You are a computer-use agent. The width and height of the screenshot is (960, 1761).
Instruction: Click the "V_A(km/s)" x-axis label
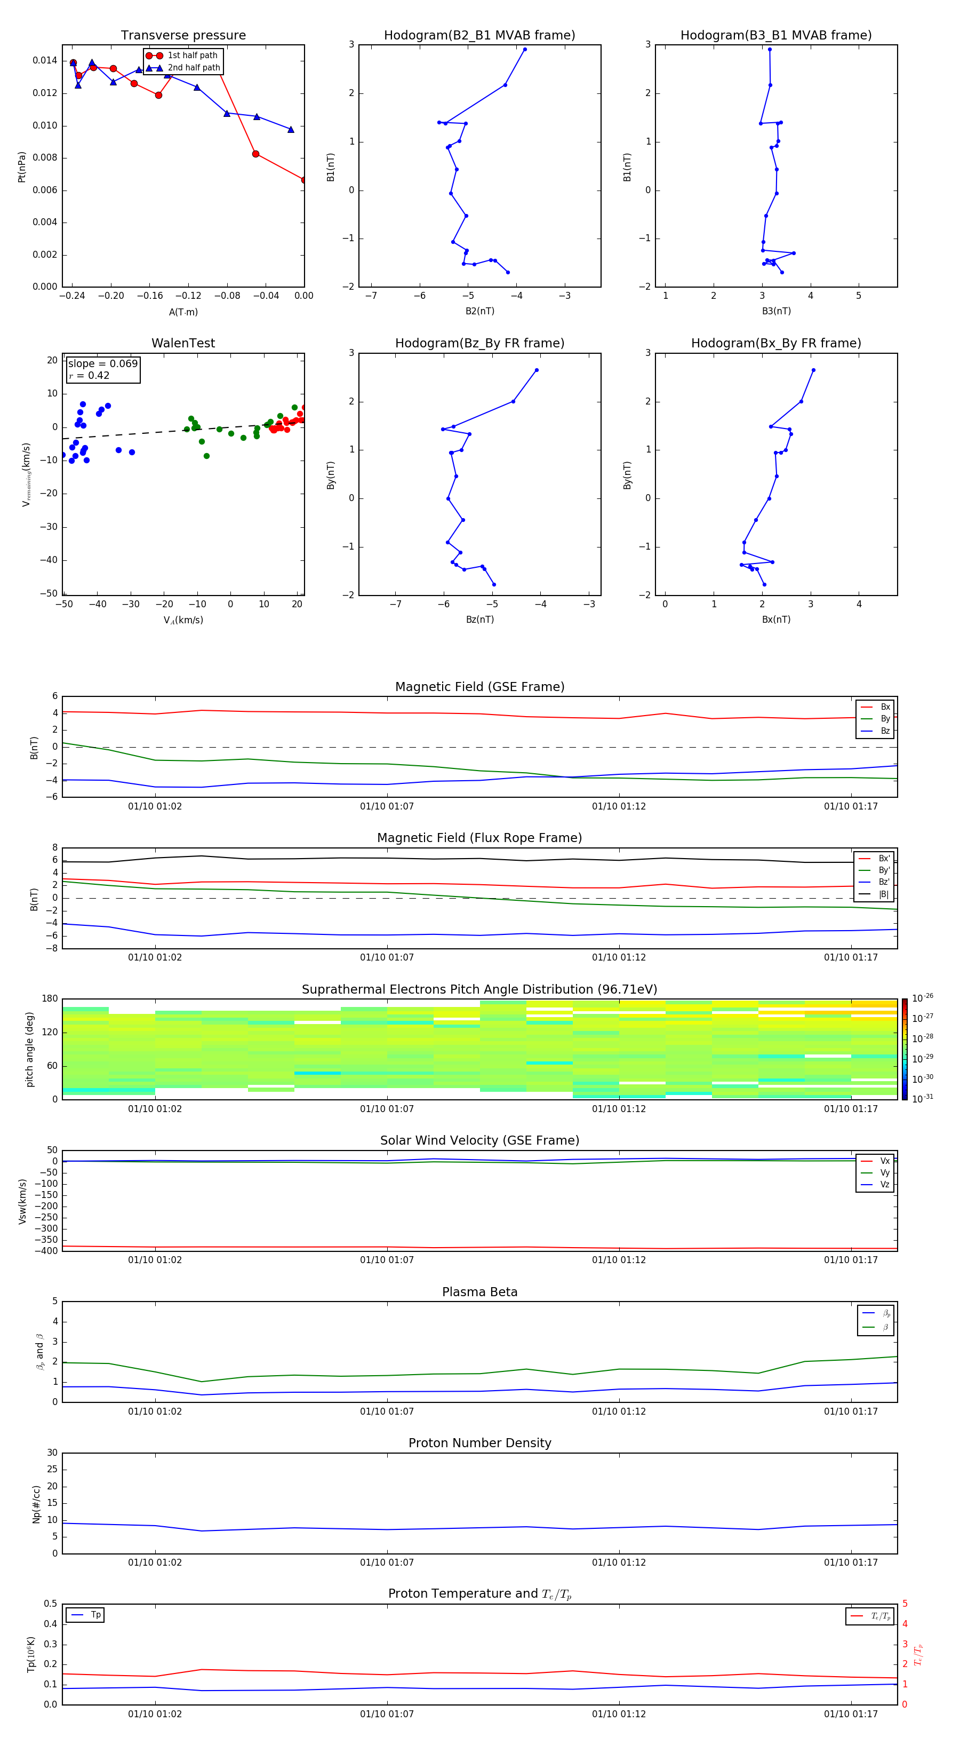point(183,621)
